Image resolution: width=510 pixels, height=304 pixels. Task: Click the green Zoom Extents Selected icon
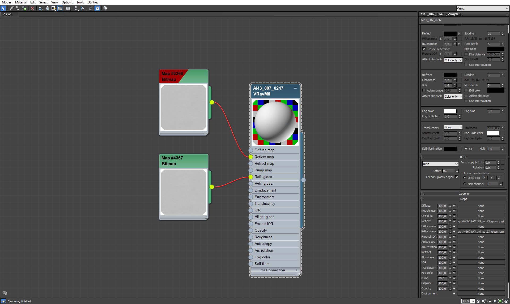pos(500,301)
